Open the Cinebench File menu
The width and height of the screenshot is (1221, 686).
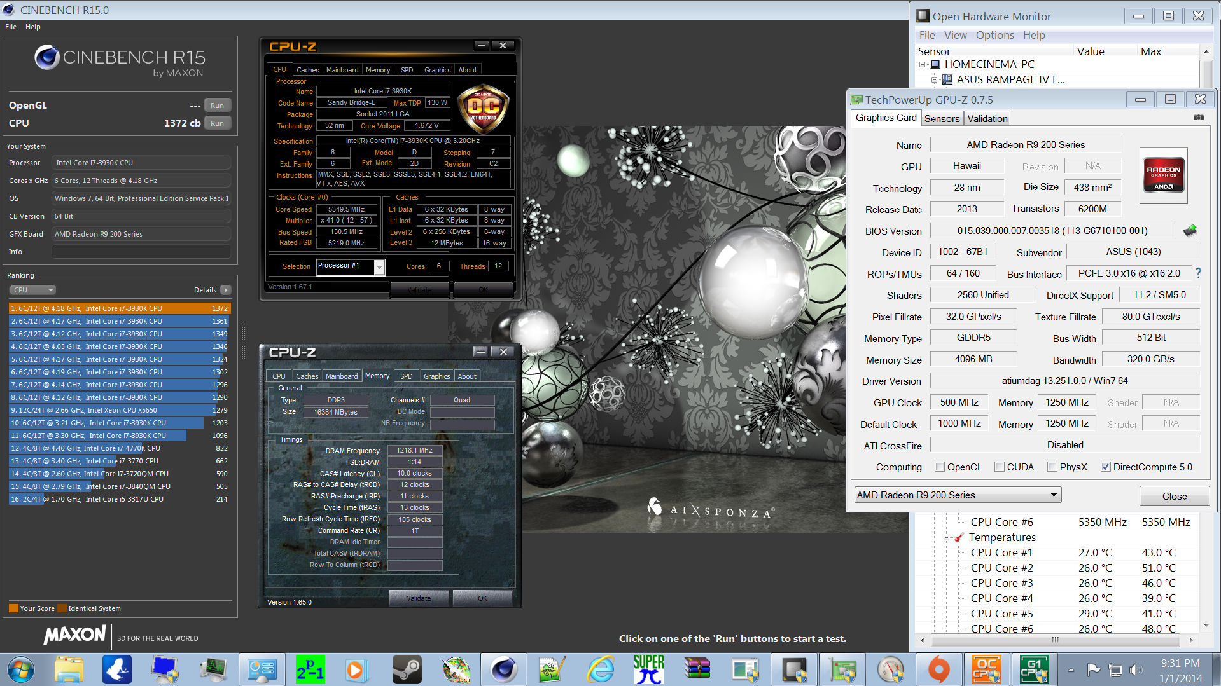click(x=11, y=27)
